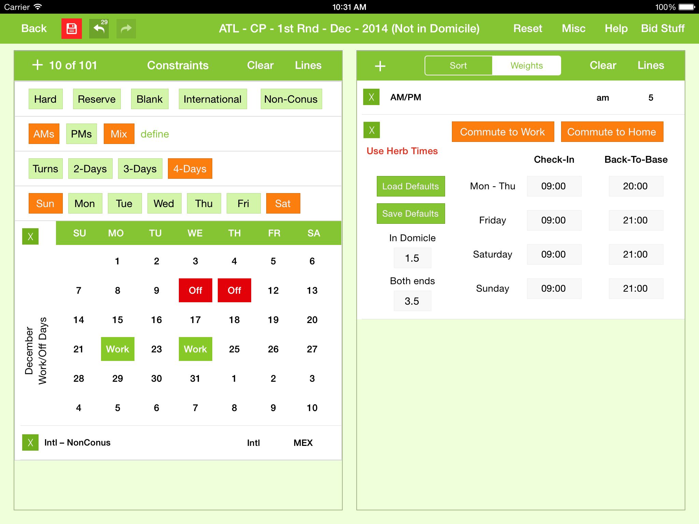Select December 22 Work day cell
The image size is (699, 524).
point(118,349)
